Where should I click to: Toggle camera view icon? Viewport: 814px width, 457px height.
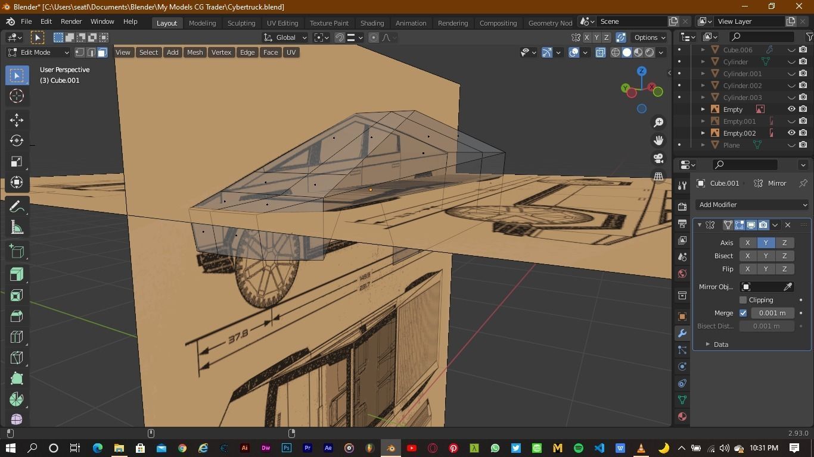[658, 158]
